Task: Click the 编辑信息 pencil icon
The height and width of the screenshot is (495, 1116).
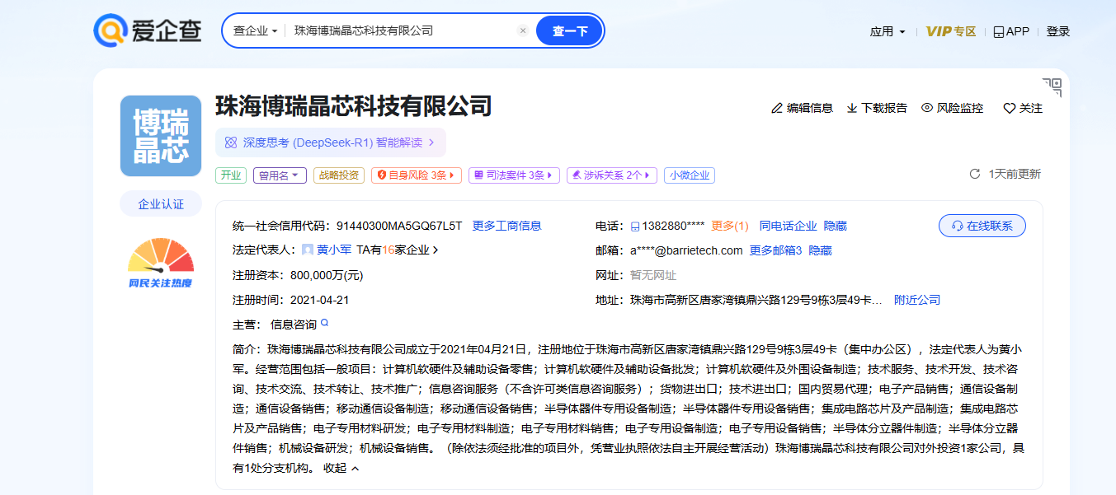Action: click(x=776, y=108)
